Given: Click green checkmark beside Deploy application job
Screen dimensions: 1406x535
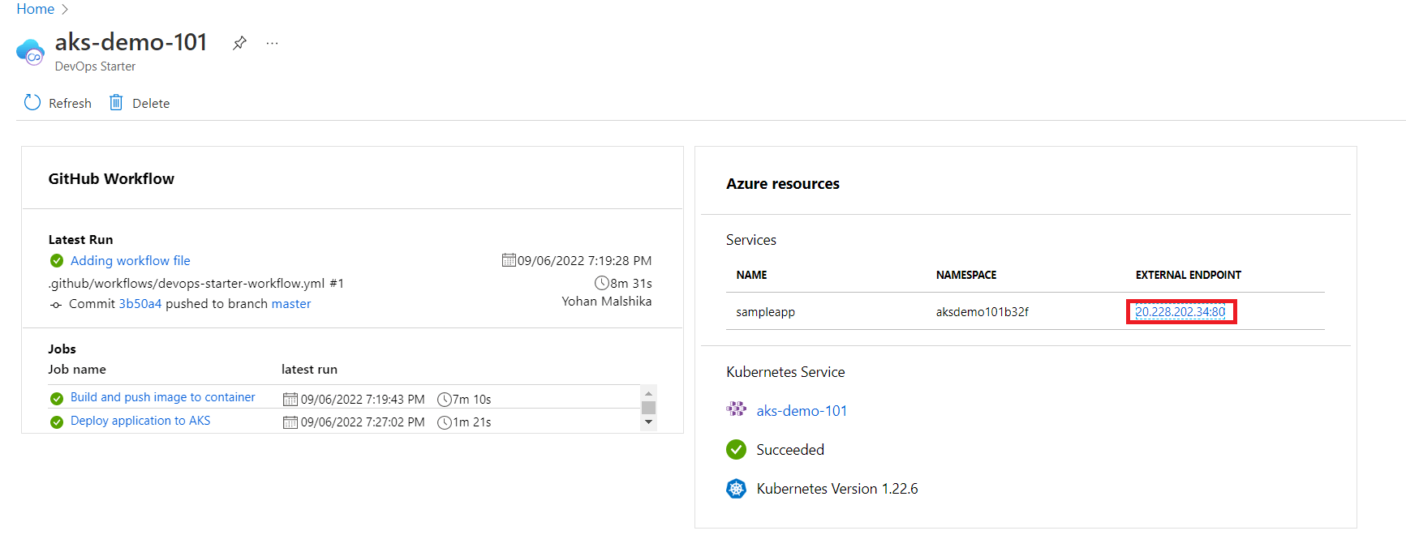Looking at the screenshot, I should (x=57, y=422).
